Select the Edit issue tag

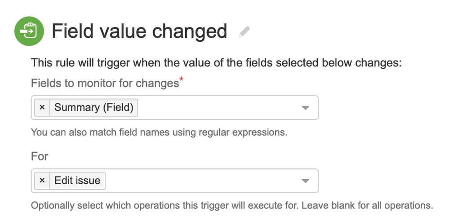tap(77, 181)
